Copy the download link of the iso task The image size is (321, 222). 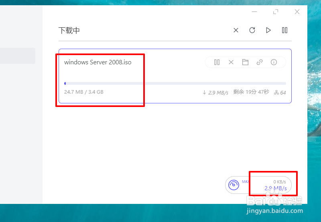(x=260, y=62)
